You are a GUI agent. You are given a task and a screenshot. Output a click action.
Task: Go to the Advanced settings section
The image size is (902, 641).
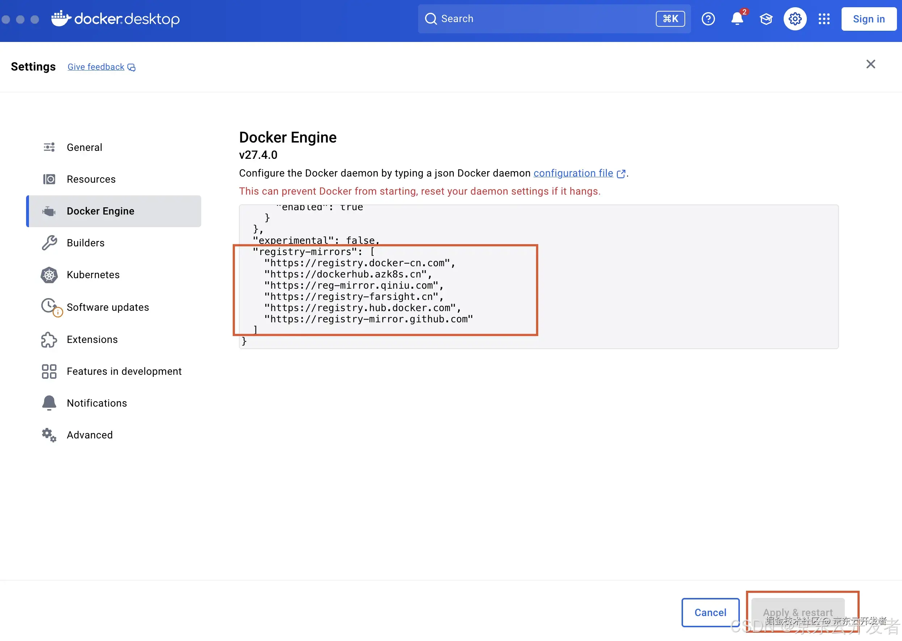click(x=89, y=434)
